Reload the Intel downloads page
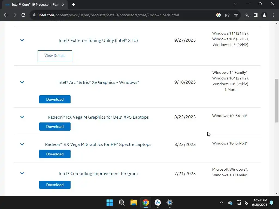This screenshot has height=209, width=279. pyautogui.click(x=23, y=15)
